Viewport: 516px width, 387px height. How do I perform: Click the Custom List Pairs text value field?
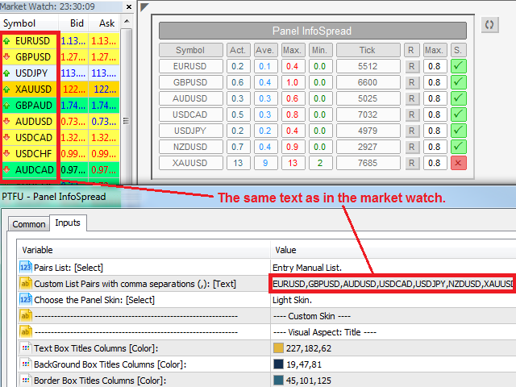click(391, 283)
